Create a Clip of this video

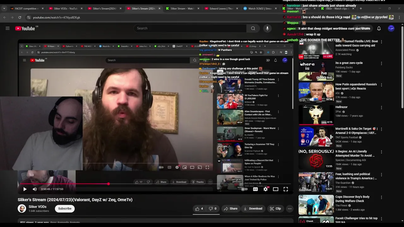click(275, 209)
